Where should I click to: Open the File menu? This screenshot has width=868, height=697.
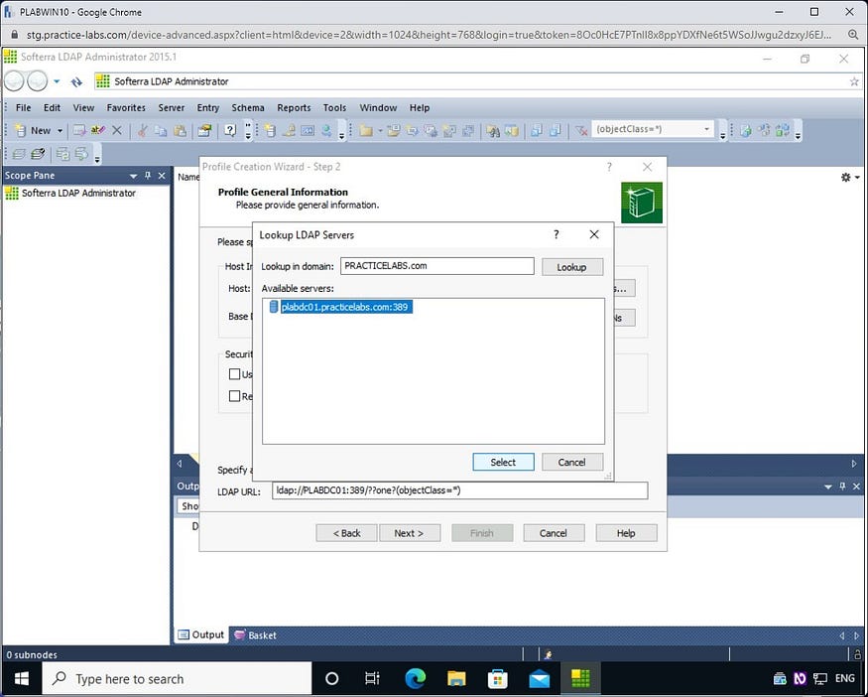(23, 107)
